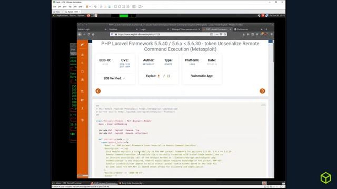The height and width of the screenshot is (189, 337).
Task: Click the REMOTE type link
Action: click(x=168, y=64)
